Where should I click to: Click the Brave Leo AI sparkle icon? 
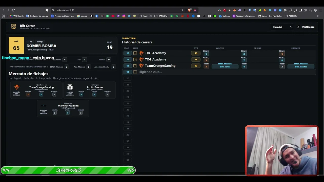coord(310,10)
